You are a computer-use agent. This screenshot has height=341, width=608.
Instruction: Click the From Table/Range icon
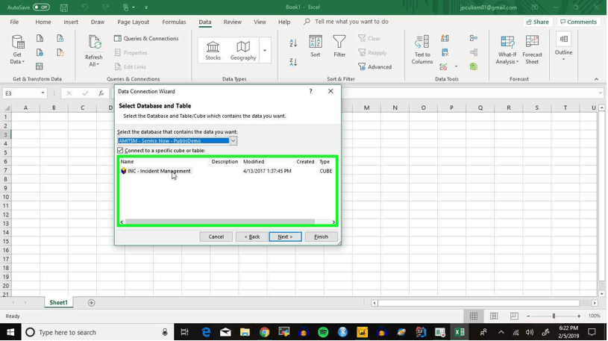(x=40, y=66)
